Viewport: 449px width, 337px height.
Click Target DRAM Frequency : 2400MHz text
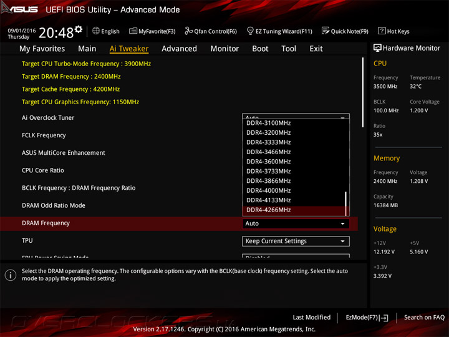click(x=71, y=77)
